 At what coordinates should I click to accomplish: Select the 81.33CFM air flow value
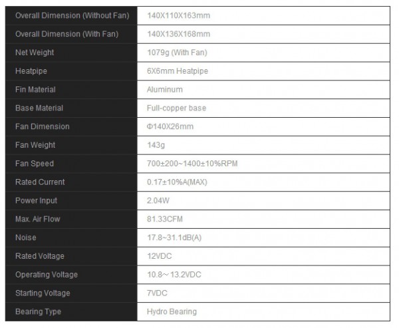[x=165, y=219]
